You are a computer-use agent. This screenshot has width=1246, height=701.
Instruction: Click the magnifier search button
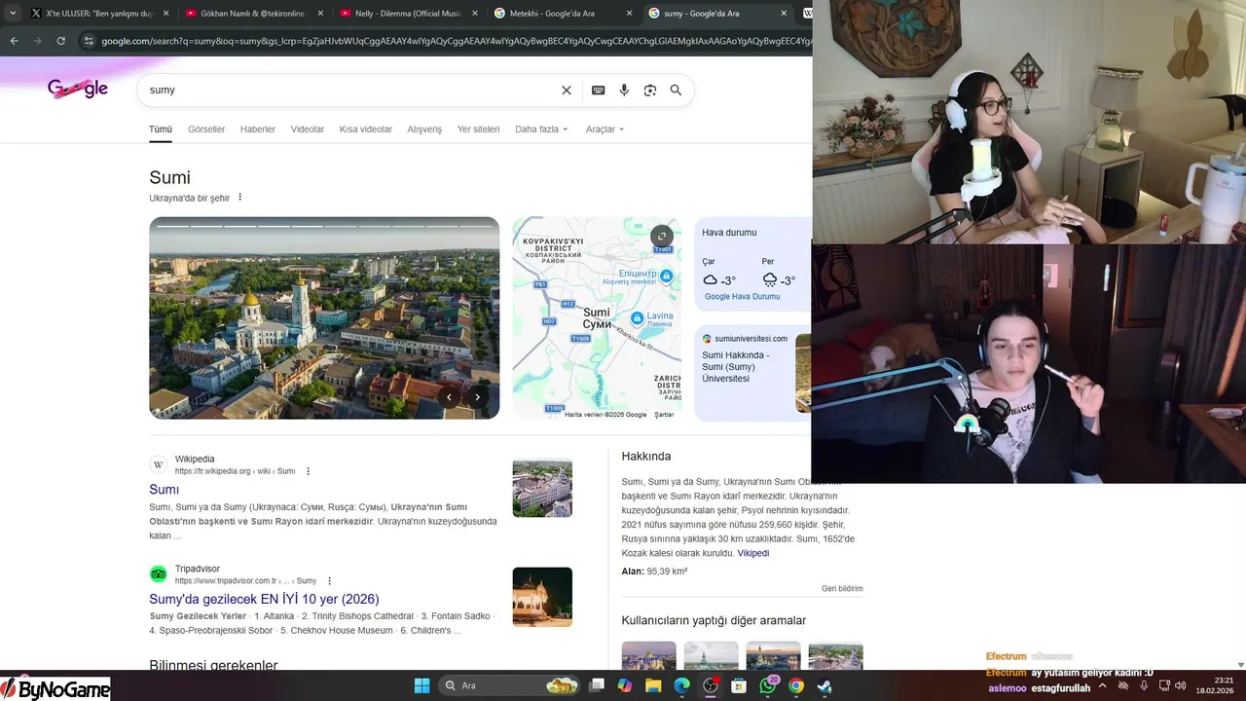pos(676,90)
